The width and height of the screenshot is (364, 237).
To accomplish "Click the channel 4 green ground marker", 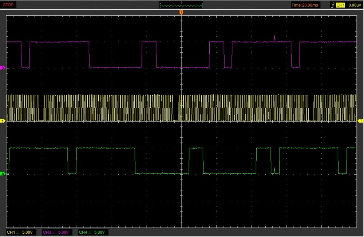I will pyautogui.click(x=3, y=174).
